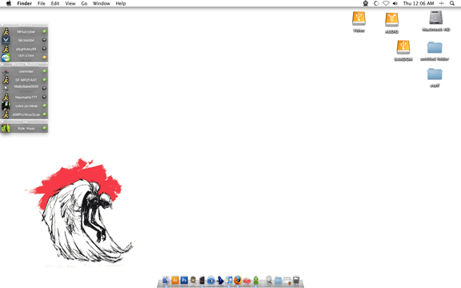This screenshot has height=288, width=461.
Task: Open Firefox in the dock
Action: tap(238, 280)
